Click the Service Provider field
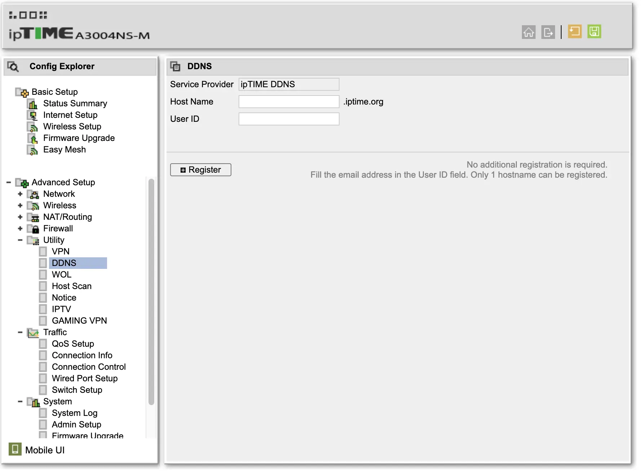Viewport: 643px width, 475px height. click(289, 84)
